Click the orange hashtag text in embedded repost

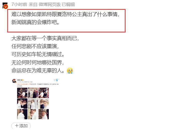23,84
